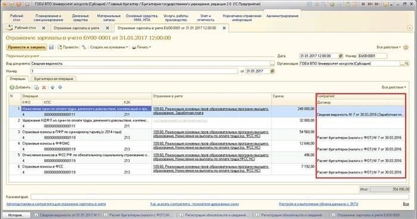Image resolution: width=417 pixels, height=219 pixels.
Task: Click the Дата field 31.01.2017 12:00:00
Action: pyautogui.click(x=319, y=56)
